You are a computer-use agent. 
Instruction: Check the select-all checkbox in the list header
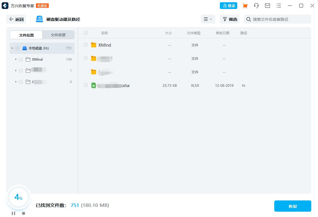(86, 33)
